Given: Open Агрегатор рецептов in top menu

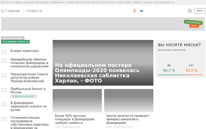Looking at the screenshot, I should (x=164, y=2).
